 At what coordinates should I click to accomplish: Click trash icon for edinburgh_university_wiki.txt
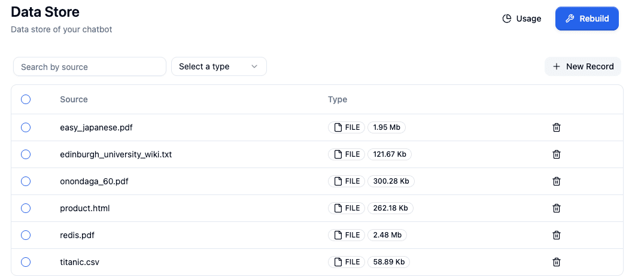pos(556,154)
